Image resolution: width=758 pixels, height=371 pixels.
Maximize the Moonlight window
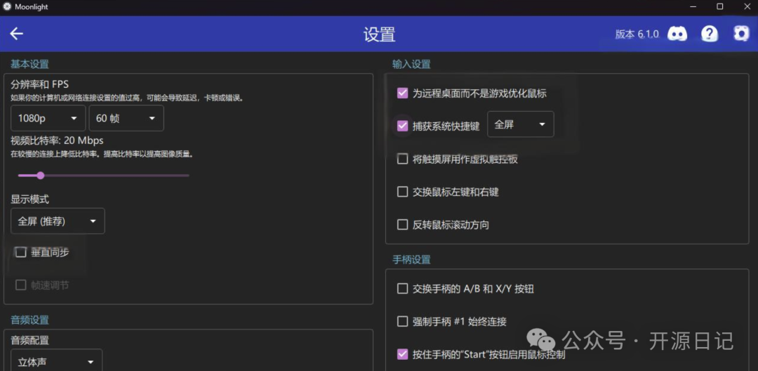coord(719,6)
